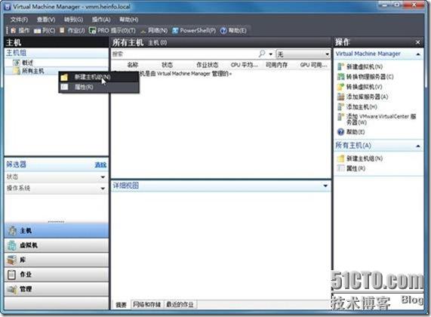Choose 新建主机组(N) in the context menu
The height and width of the screenshot is (317, 431).
tap(99, 77)
